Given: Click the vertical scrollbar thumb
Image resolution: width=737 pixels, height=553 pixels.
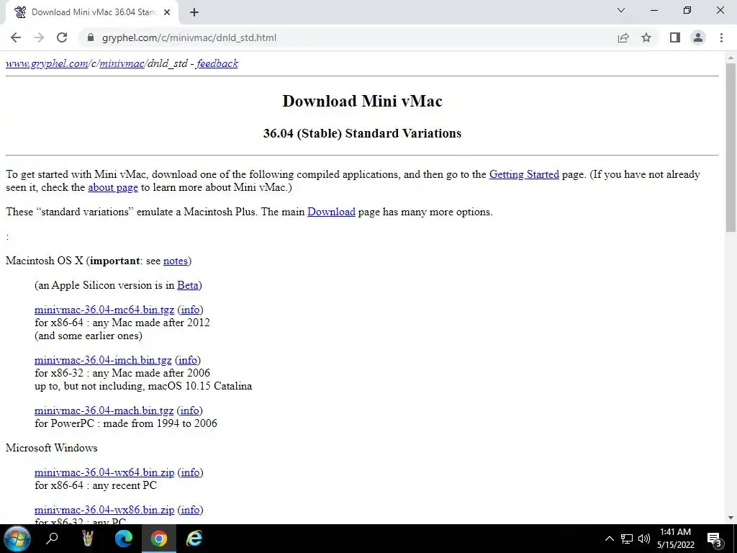Looking at the screenshot, I should [731, 148].
